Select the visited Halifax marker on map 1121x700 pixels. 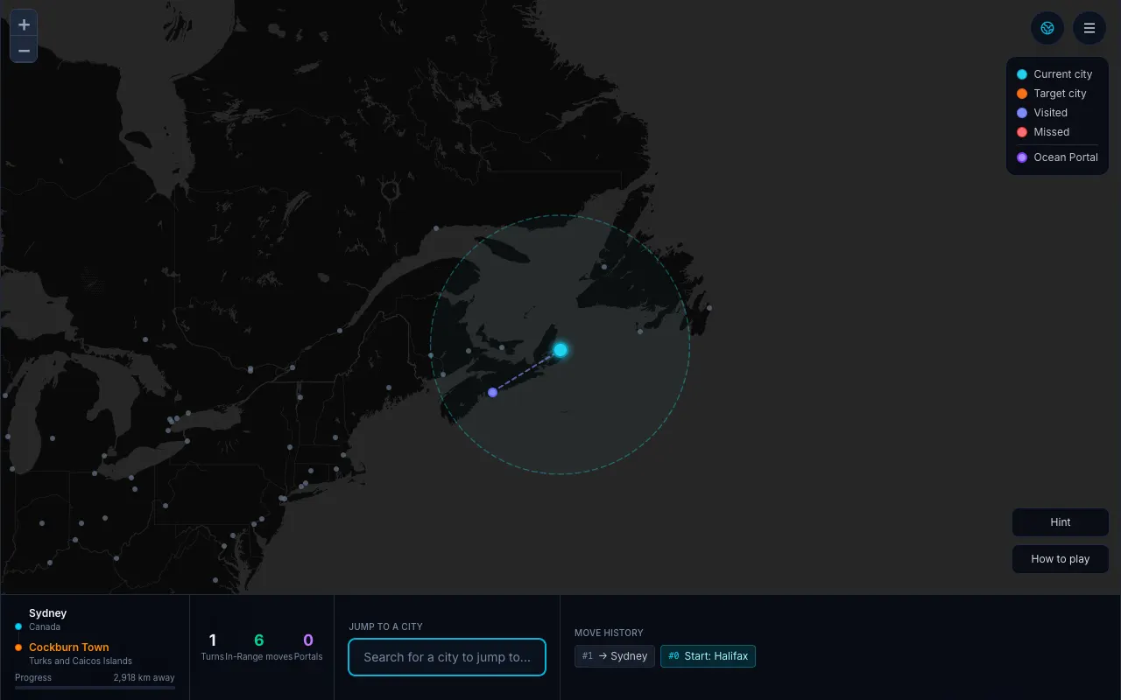pyautogui.click(x=493, y=392)
